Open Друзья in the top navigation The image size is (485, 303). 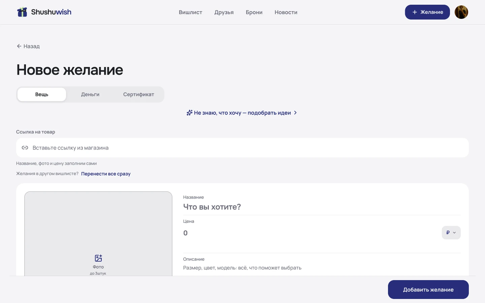224,12
